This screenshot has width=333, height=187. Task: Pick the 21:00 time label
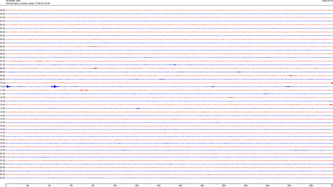[x=2, y=160]
